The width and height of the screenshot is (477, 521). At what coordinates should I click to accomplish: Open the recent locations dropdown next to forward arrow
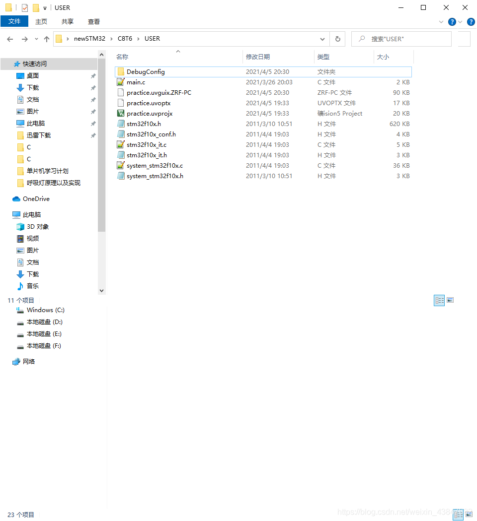[x=36, y=39]
